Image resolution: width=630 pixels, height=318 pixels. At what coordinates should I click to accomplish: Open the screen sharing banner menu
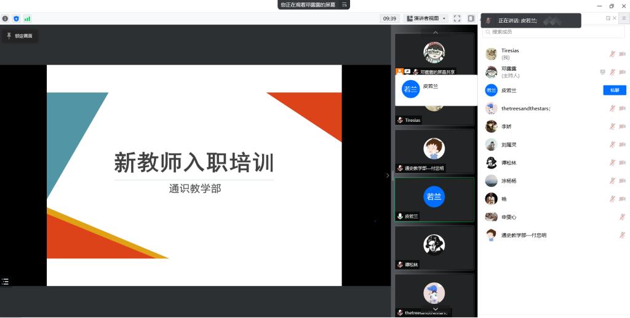[x=345, y=4]
